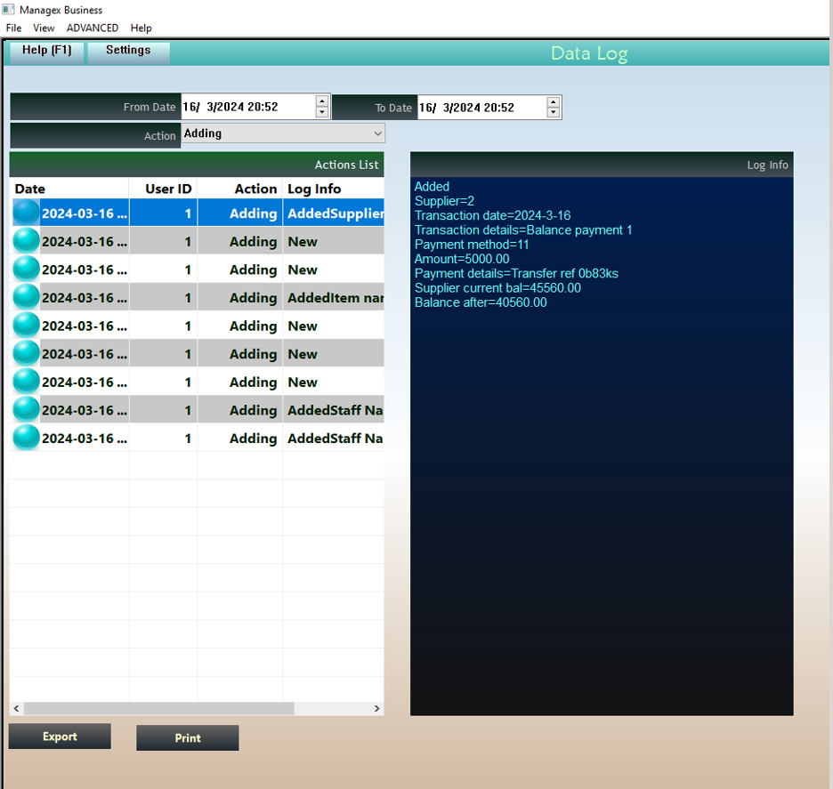Click the sphere icon next to the second New row

pyautogui.click(x=24, y=270)
